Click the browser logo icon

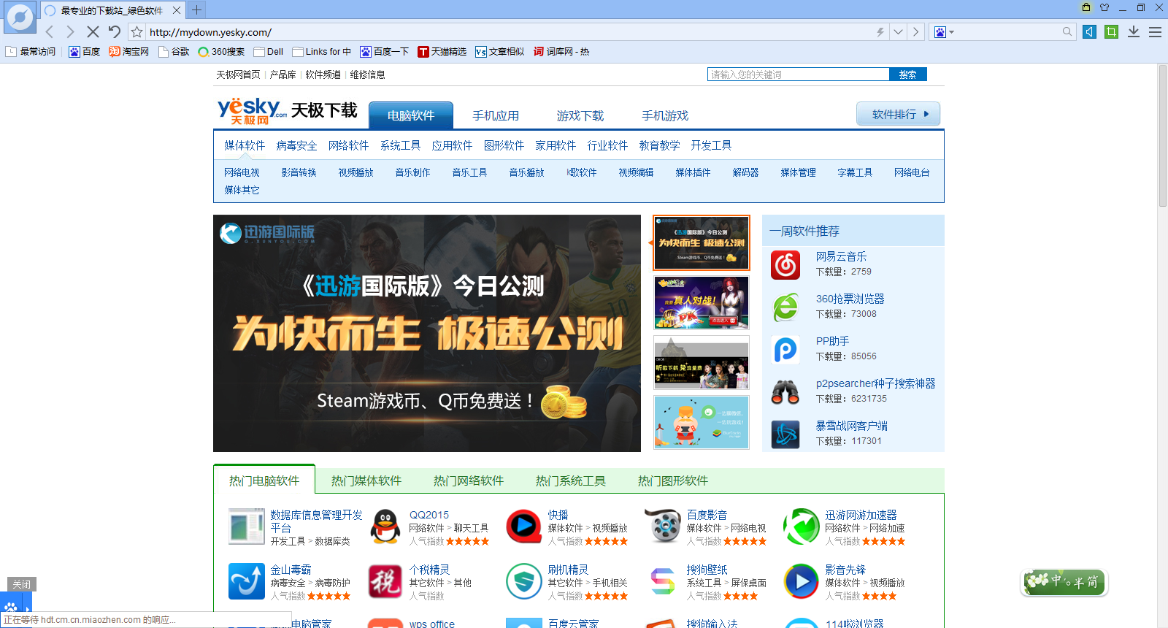[20, 17]
